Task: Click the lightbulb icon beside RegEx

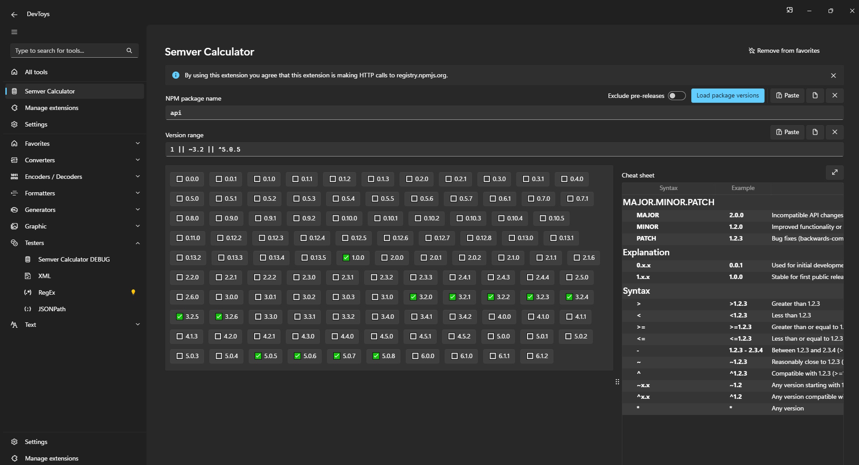Action: (133, 292)
